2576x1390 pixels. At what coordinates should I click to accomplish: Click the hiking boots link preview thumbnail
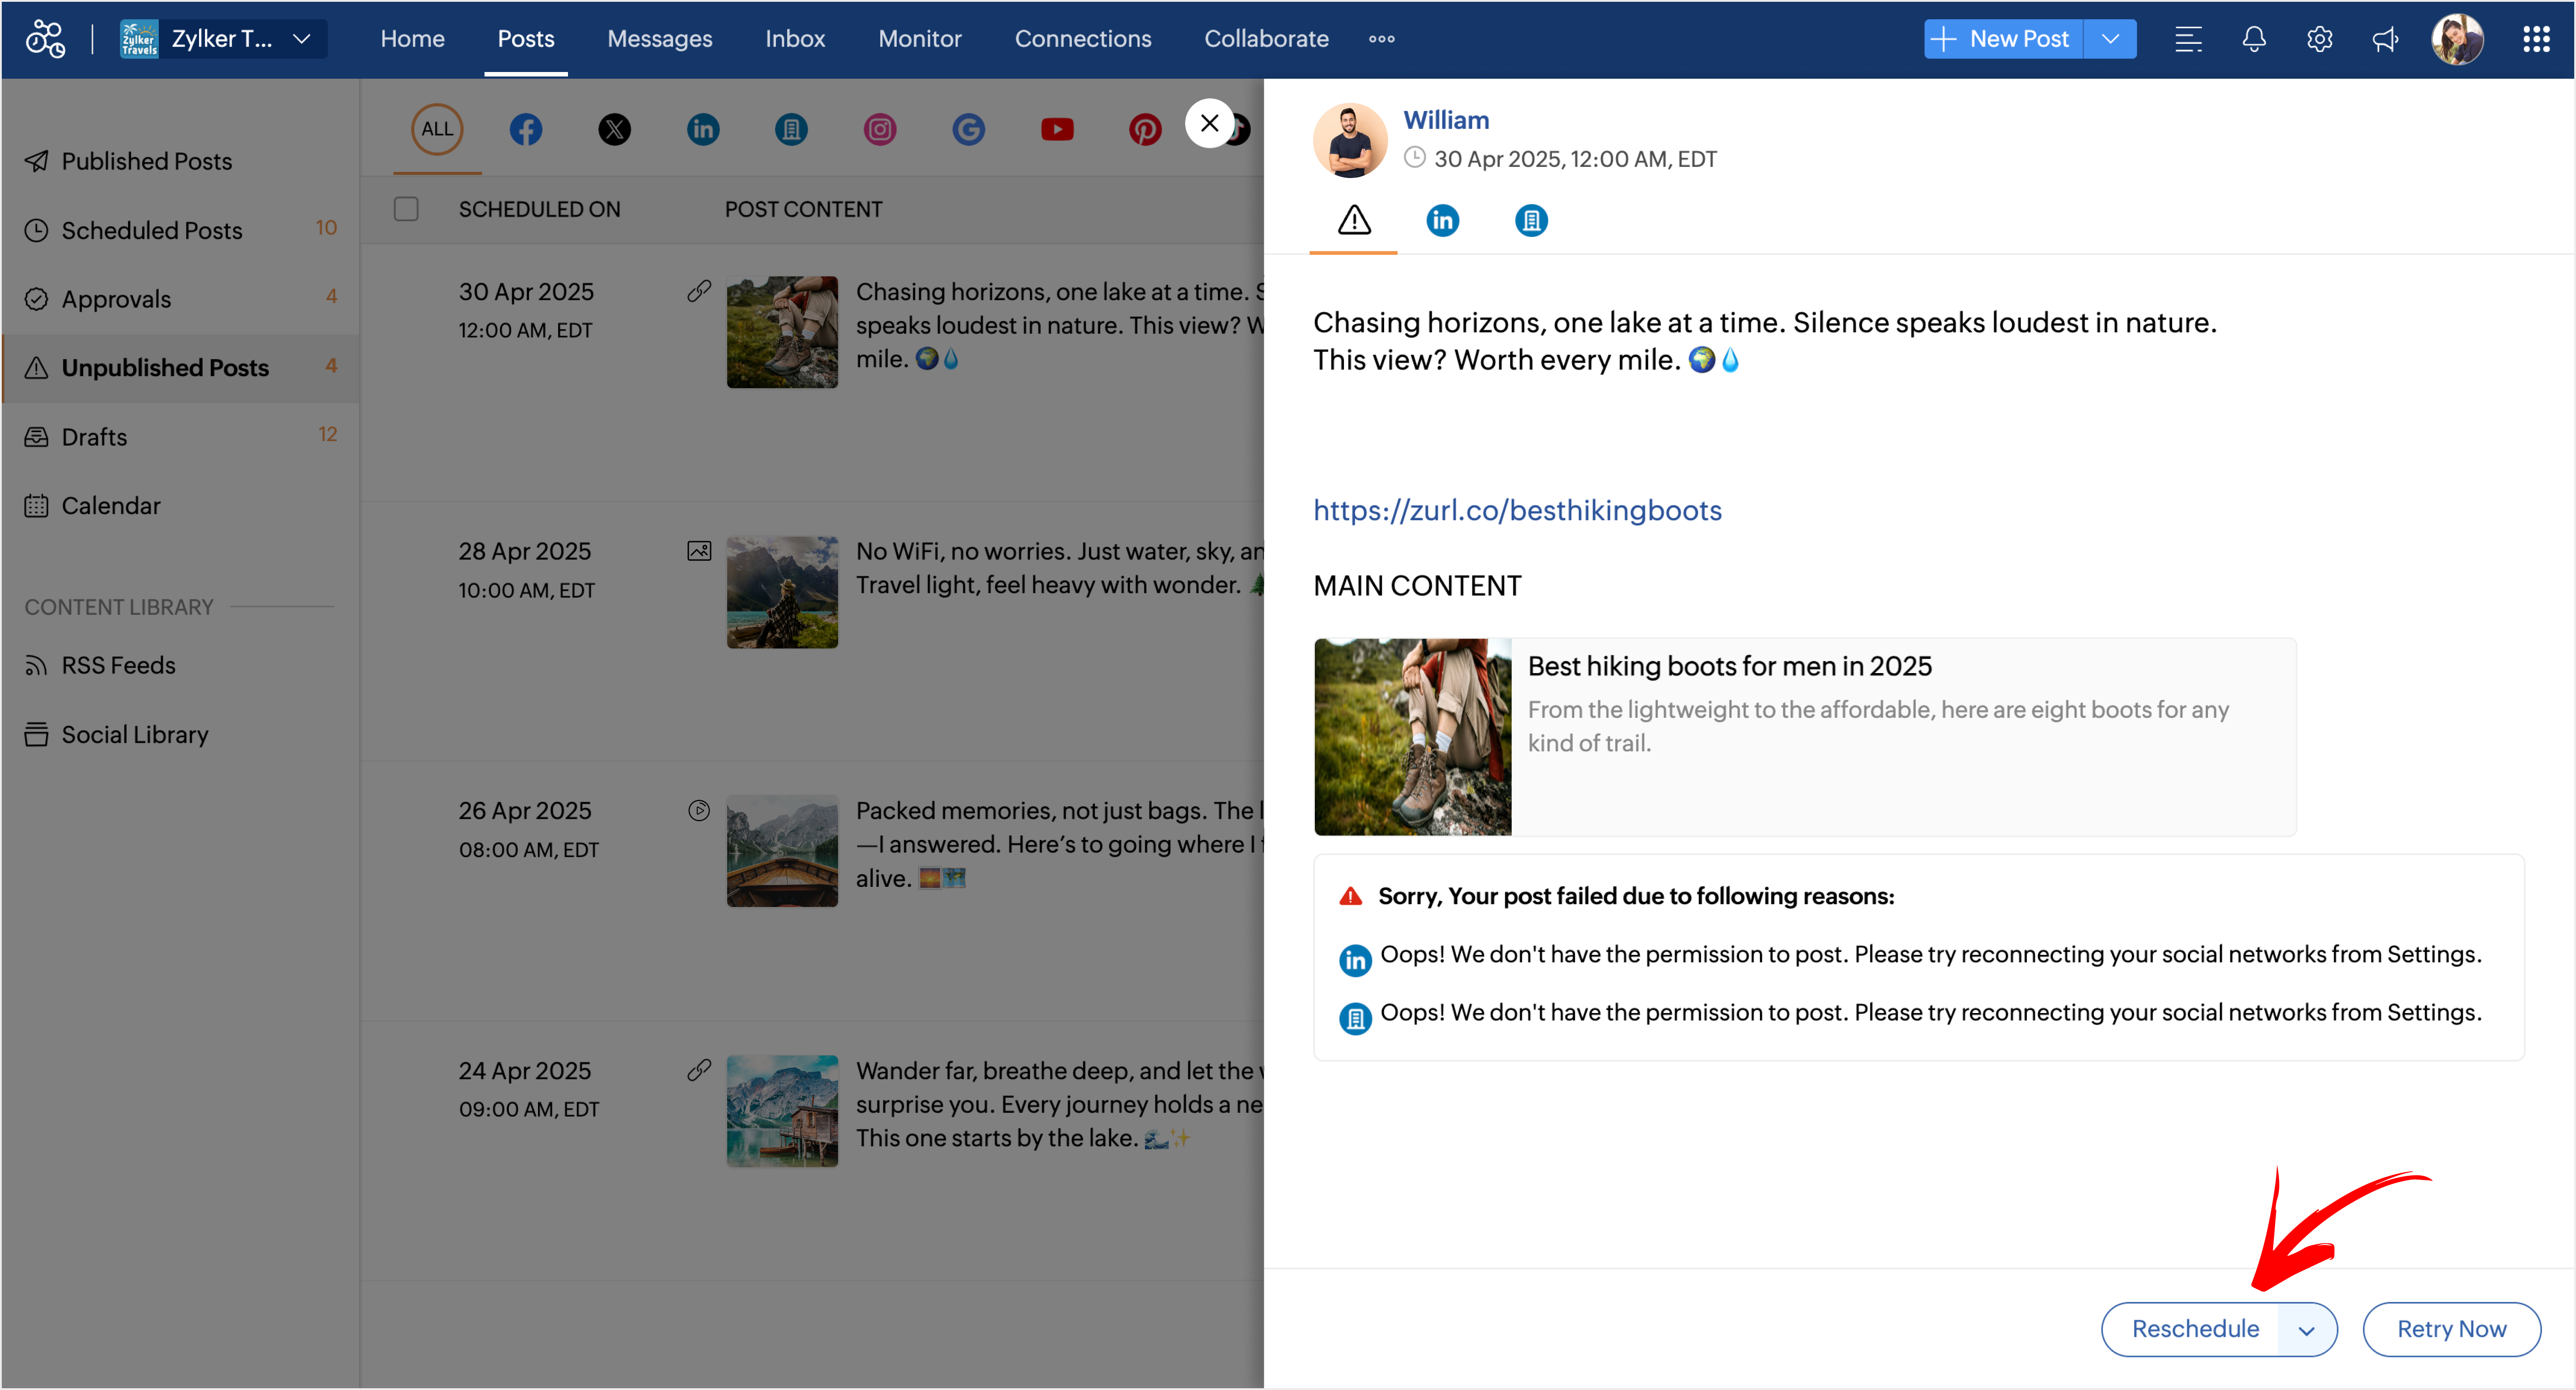coord(1412,737)
